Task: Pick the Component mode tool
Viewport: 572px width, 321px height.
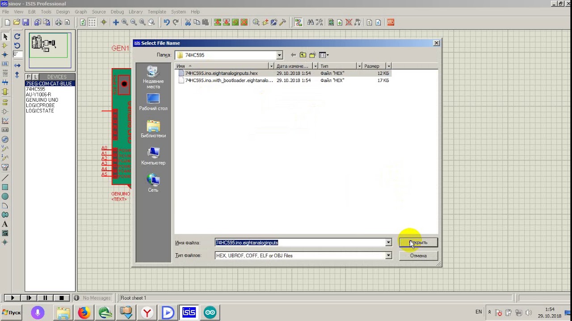Action: pos(5,45)
